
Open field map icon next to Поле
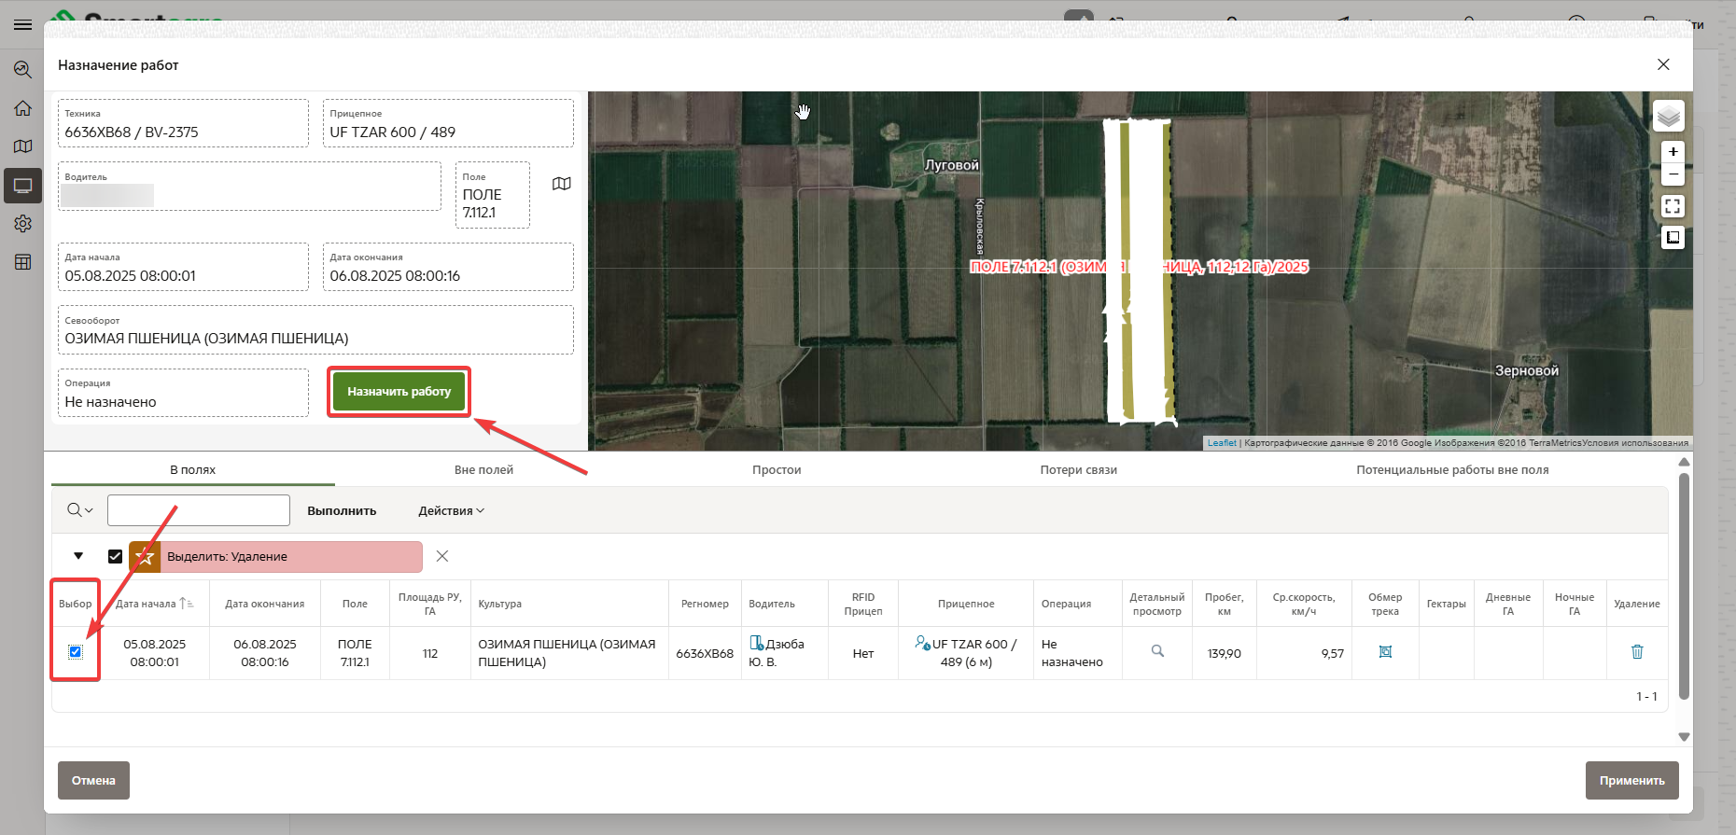pos(561,184)
